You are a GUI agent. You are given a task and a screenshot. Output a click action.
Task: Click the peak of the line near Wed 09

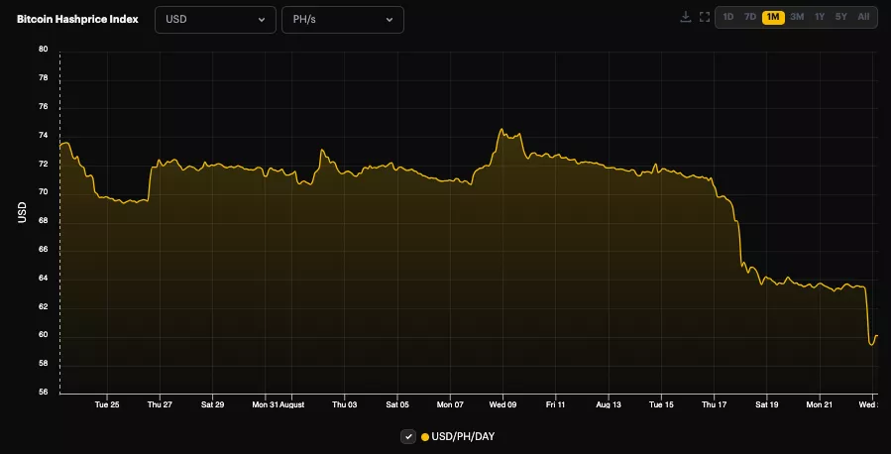point(501,130)
